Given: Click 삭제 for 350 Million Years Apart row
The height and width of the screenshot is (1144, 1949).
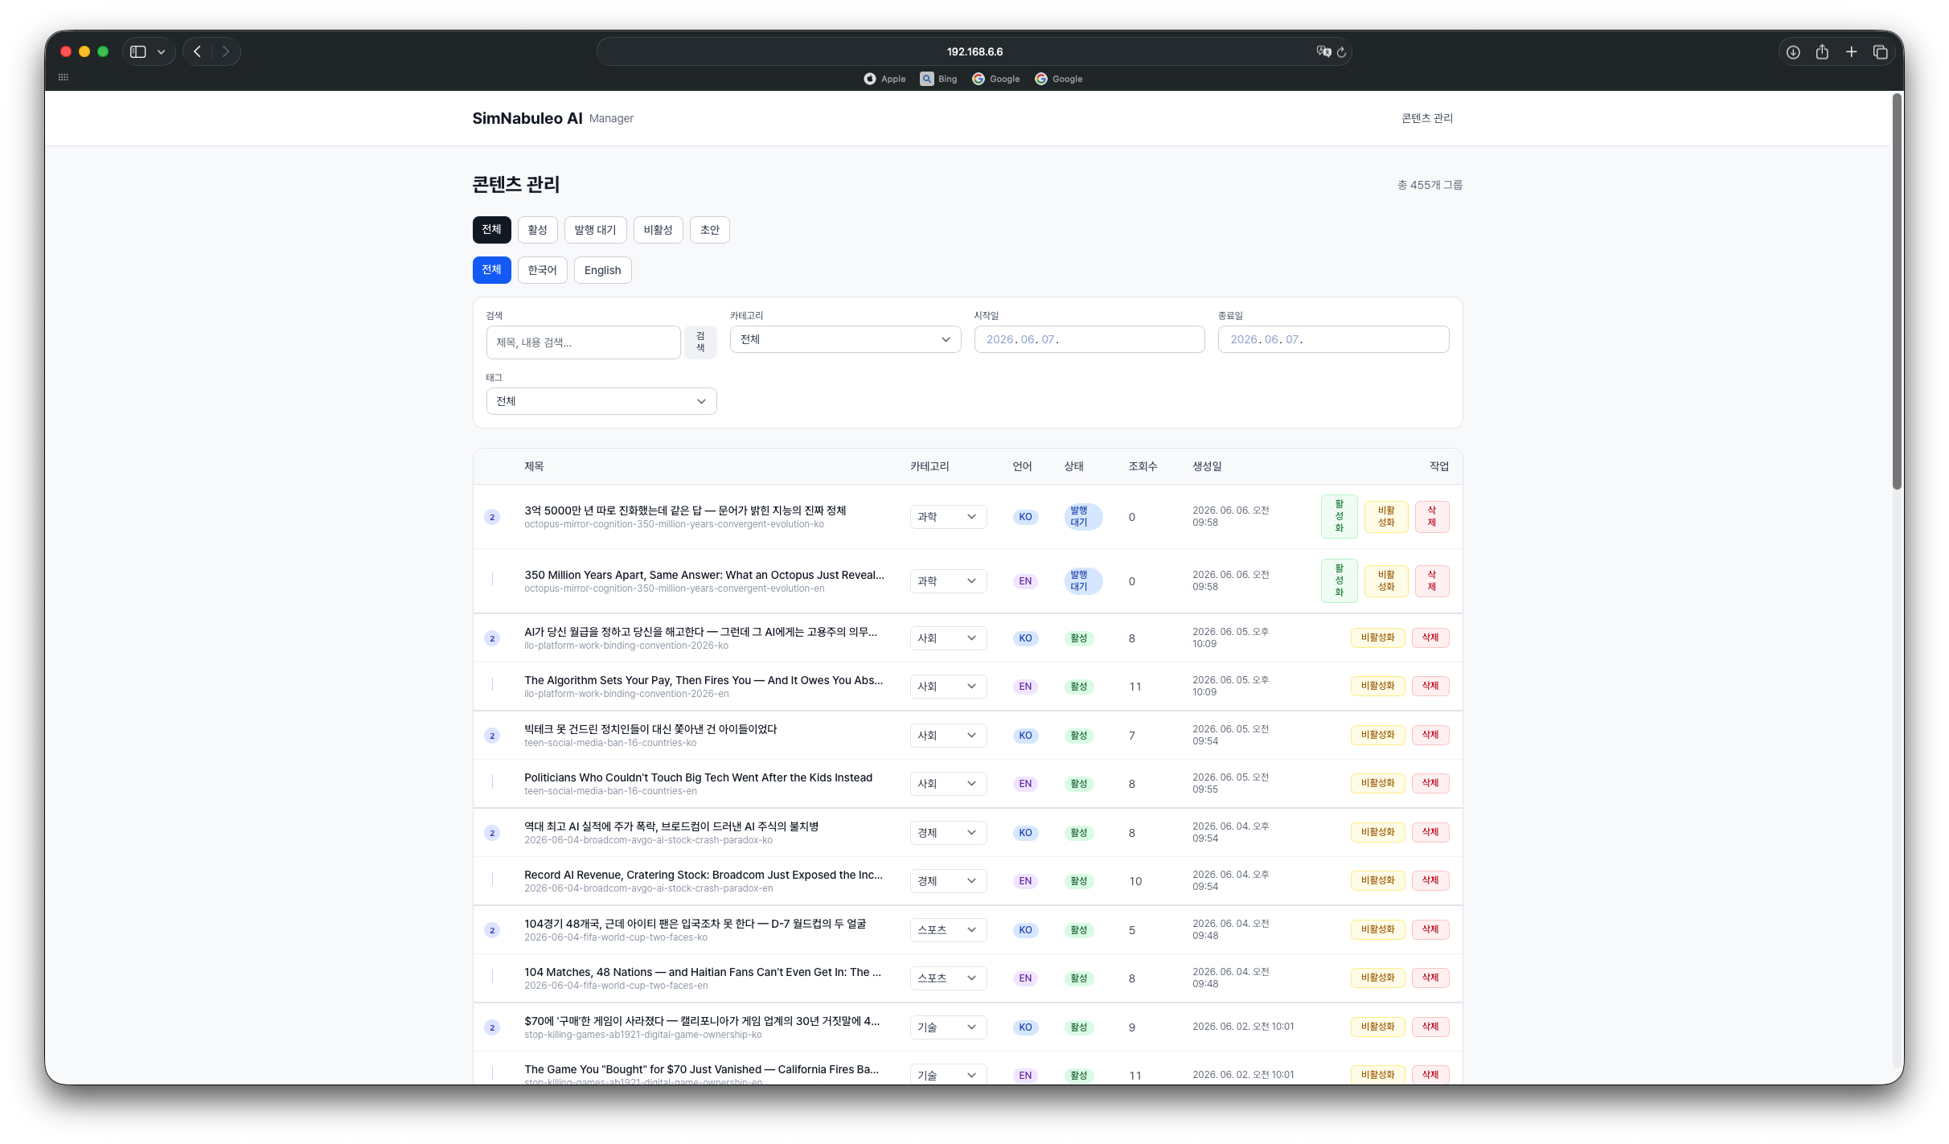Looking at the screenshot, I should pos(1431,580).
